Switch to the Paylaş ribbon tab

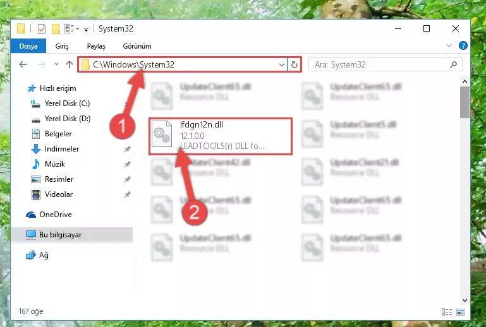point(96,46)
